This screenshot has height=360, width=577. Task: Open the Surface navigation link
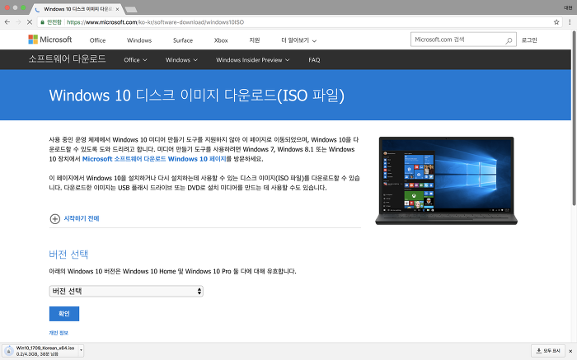coord(183,40)
